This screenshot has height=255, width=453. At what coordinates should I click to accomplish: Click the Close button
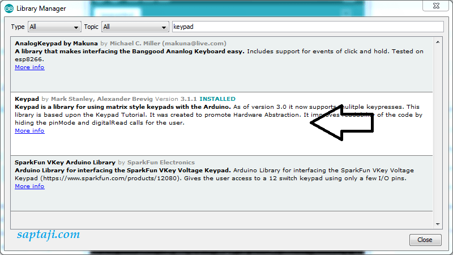pos(425,240)
